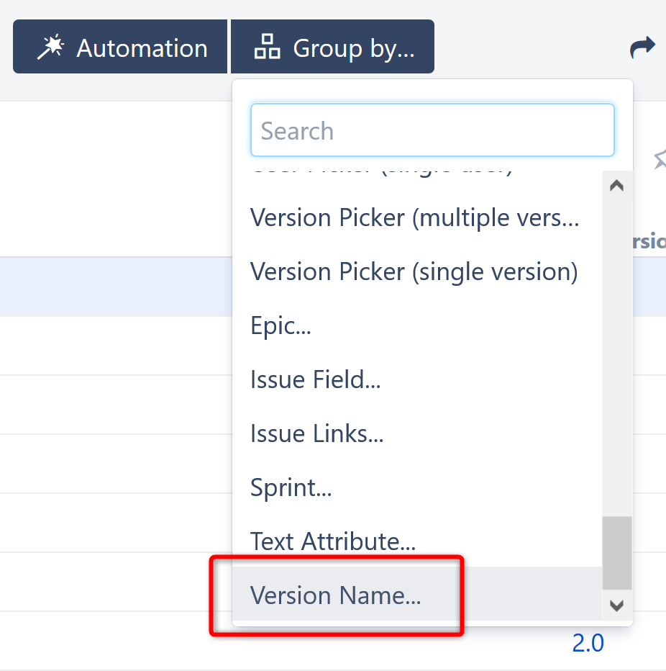Focus the Search field in dropdown

(432, 131)
